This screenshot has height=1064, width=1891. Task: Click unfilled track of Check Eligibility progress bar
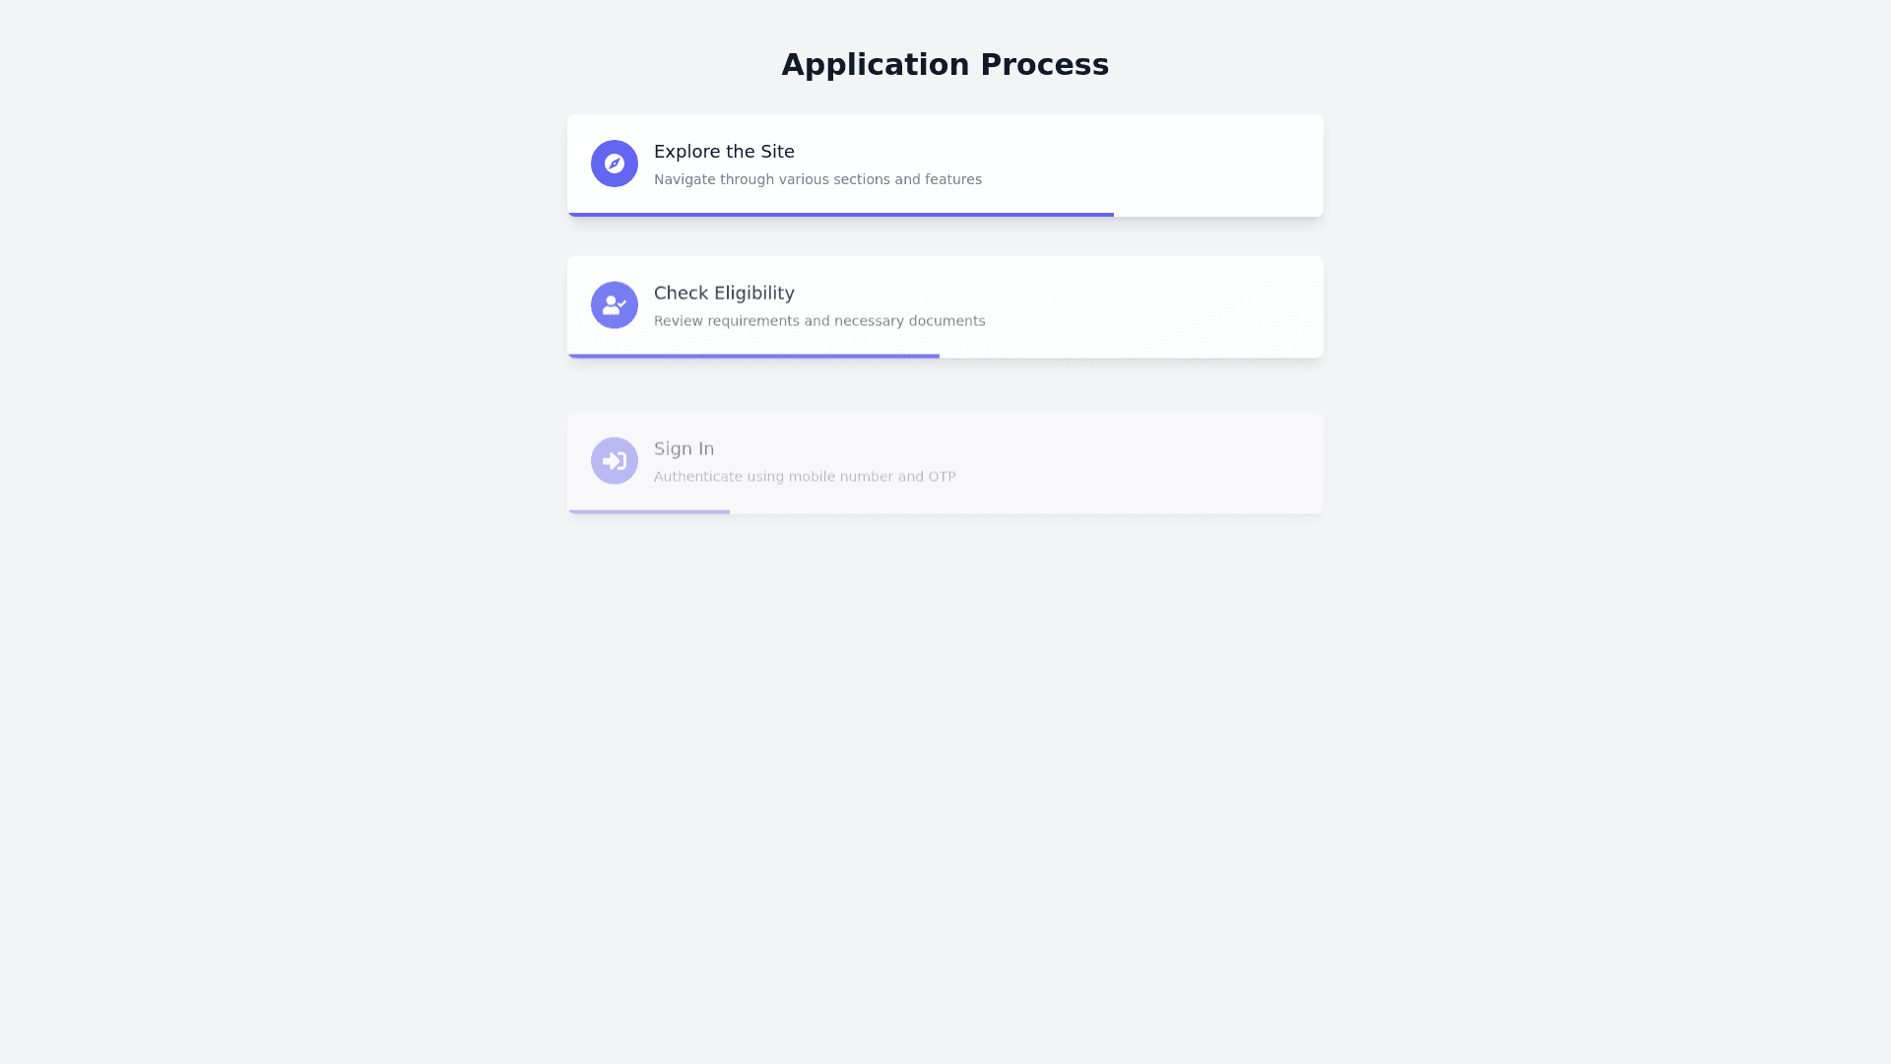click(1131, 356)
